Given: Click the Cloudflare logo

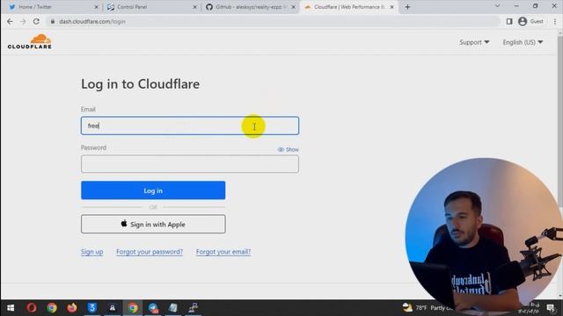Looking at the screenshot, I should point(29,41).
